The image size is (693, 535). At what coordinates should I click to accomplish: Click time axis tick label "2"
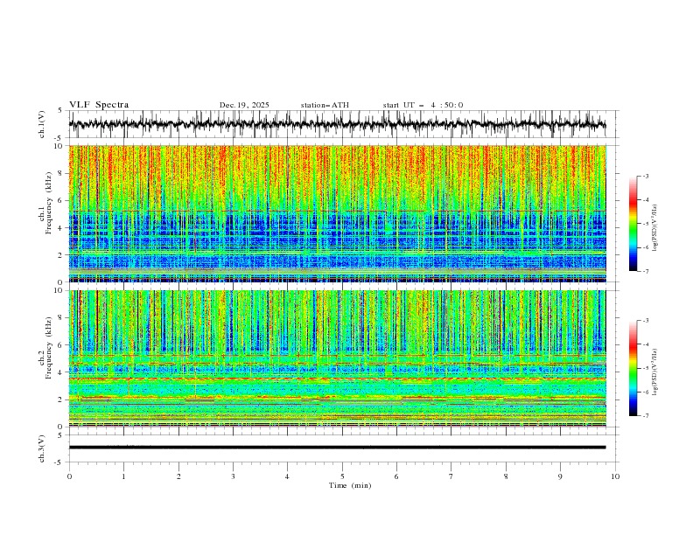coord(178,476)
